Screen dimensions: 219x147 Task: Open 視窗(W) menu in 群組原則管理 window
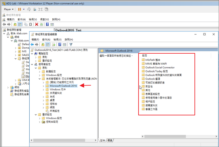[x=44, y=20]
